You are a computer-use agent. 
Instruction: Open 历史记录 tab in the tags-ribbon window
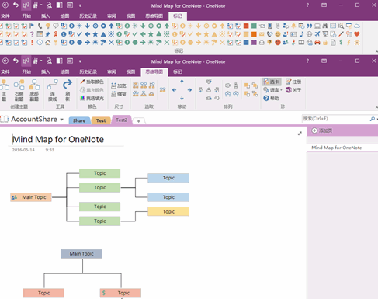pyautogui.click(x=88, y=16)
